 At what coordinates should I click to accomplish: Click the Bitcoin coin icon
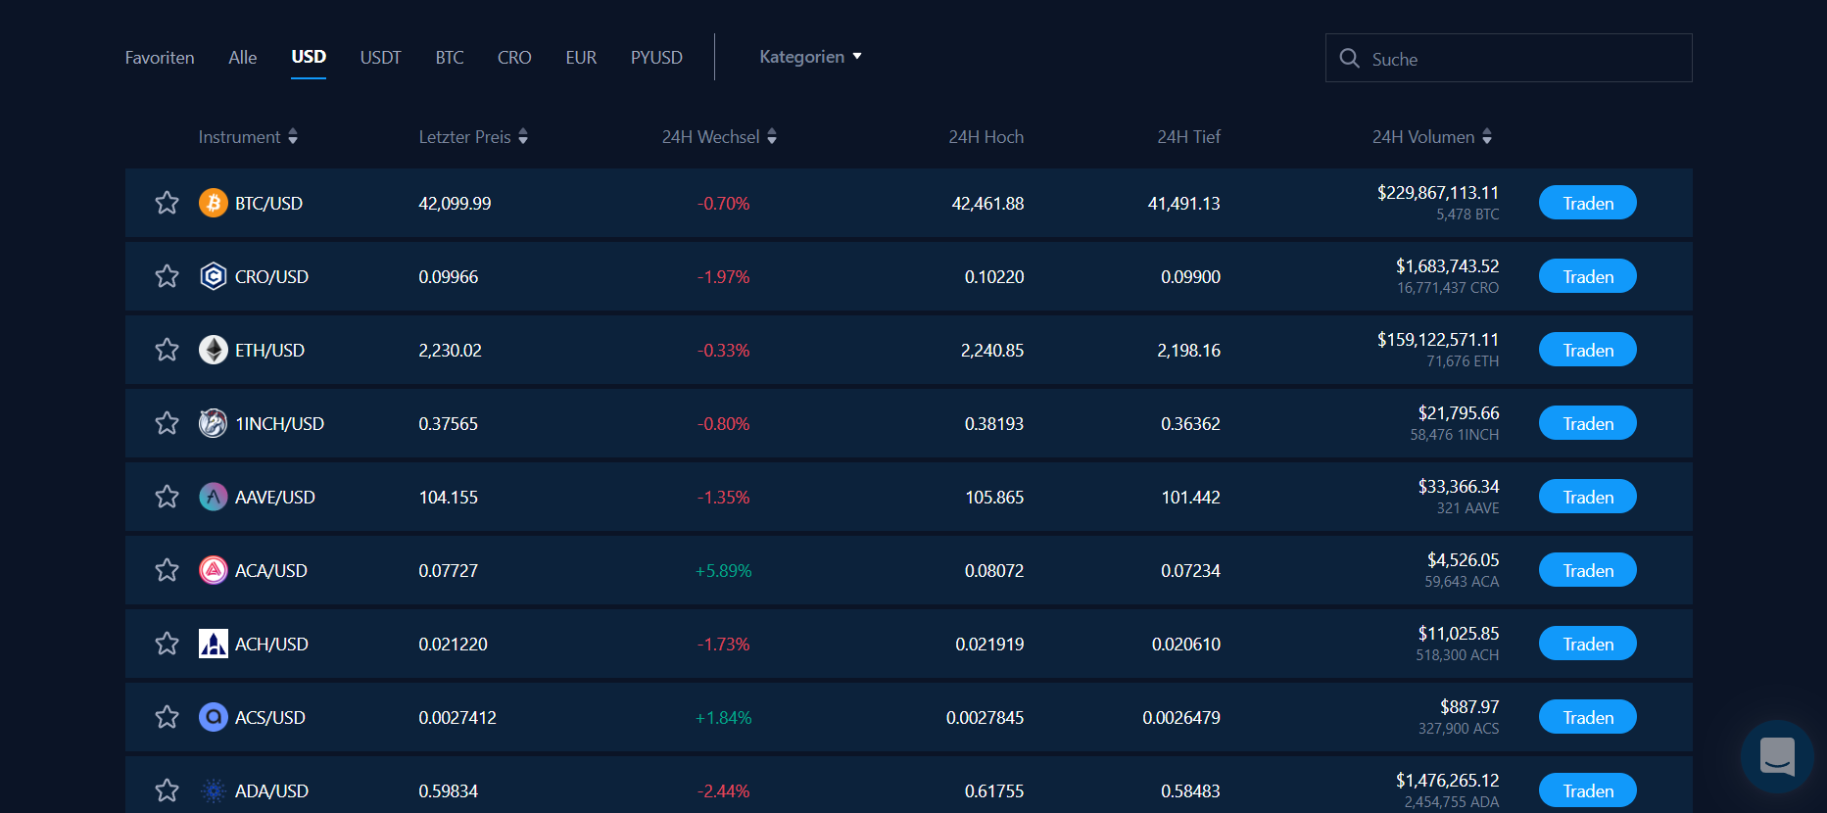214,203
